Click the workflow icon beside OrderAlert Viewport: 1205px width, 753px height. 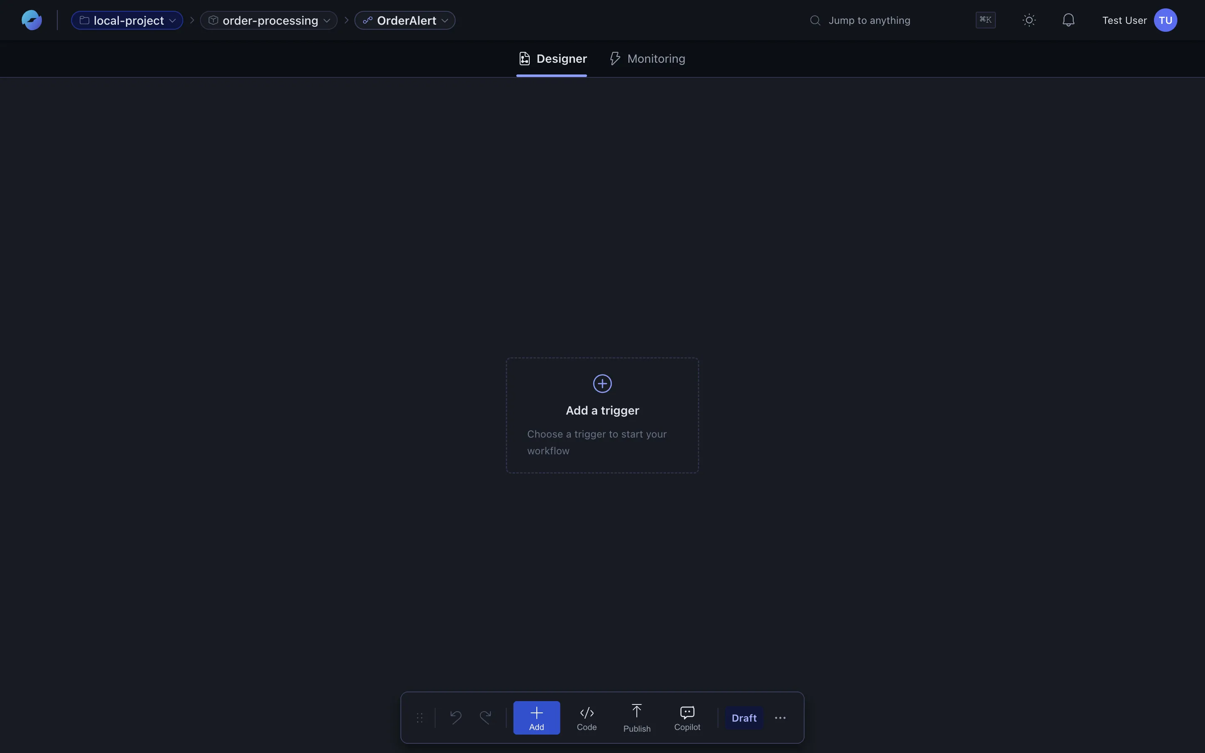point(367,20)
